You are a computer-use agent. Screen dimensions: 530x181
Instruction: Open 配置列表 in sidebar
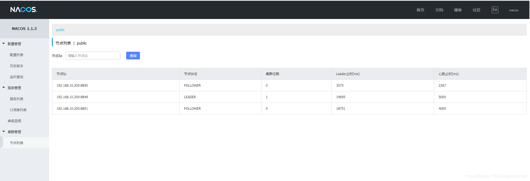tap(17, 55)
